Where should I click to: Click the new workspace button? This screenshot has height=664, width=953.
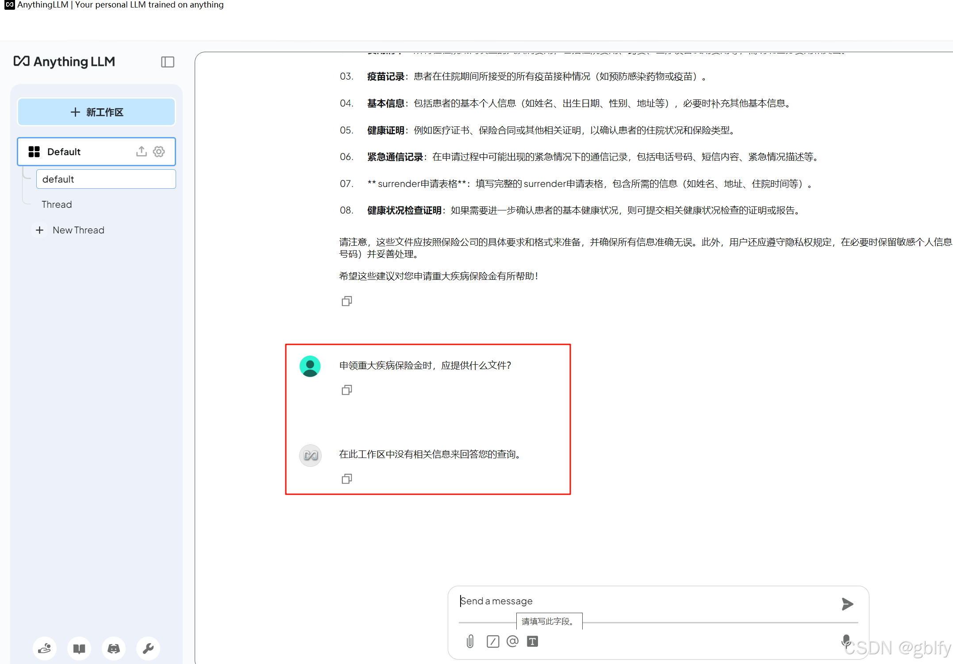[x=96, y=112]
